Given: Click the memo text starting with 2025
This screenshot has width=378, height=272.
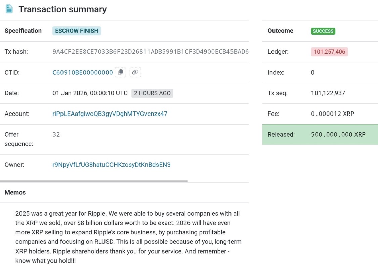Looking at the screenshot, I should (128, 237).
